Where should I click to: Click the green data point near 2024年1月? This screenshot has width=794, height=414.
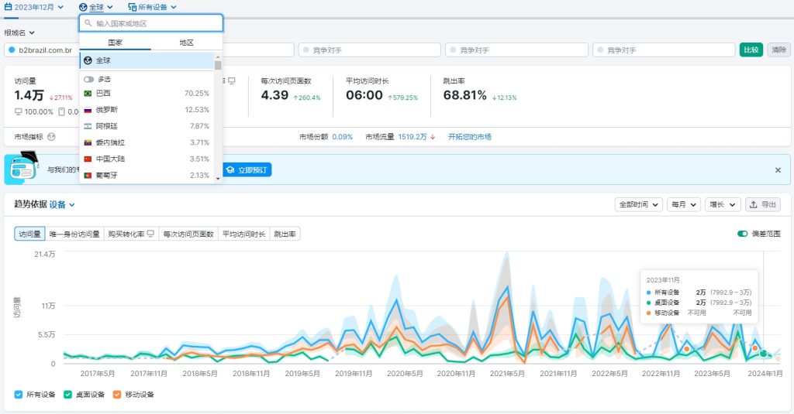763,354
